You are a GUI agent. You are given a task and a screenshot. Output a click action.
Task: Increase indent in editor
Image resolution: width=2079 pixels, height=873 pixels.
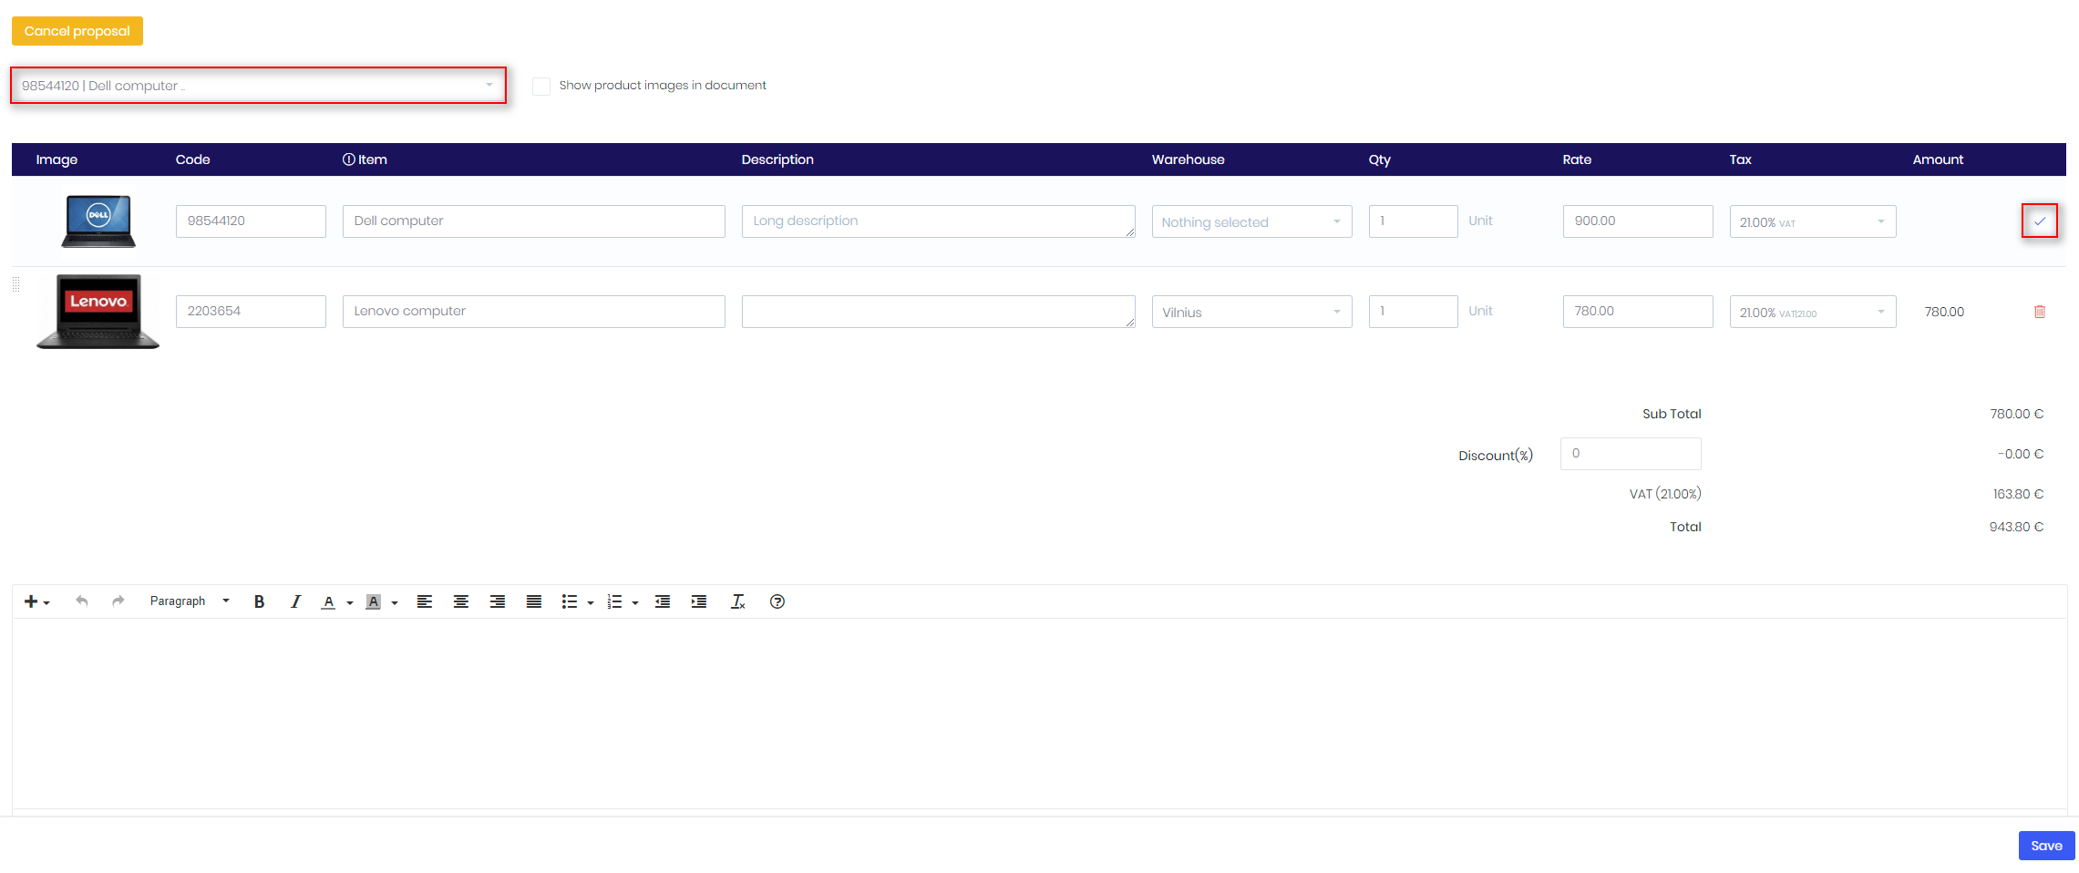(699, 601)
